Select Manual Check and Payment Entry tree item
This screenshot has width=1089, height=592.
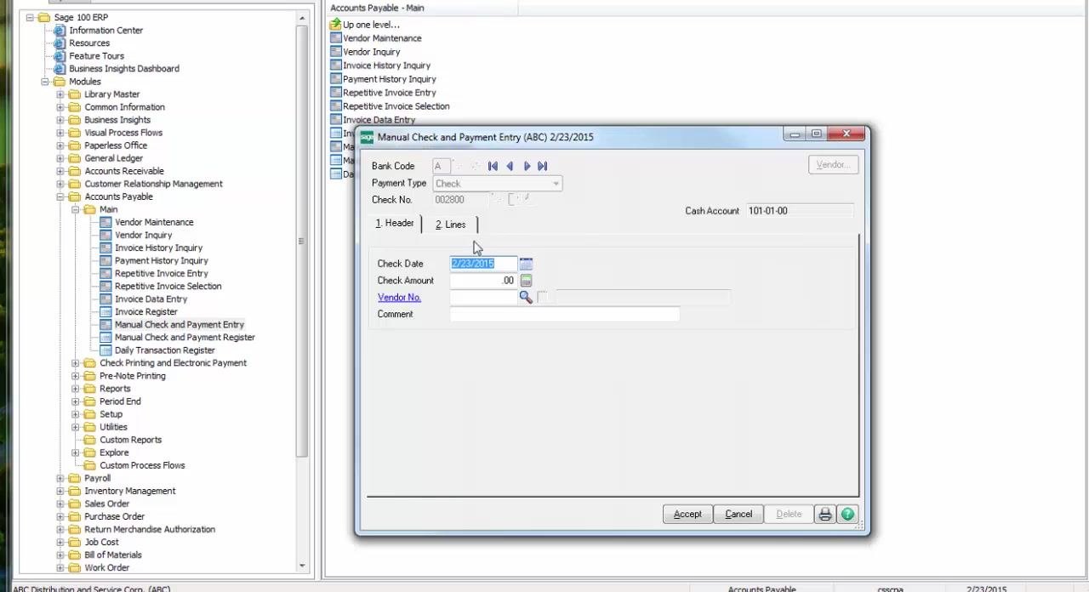(180, 325)
